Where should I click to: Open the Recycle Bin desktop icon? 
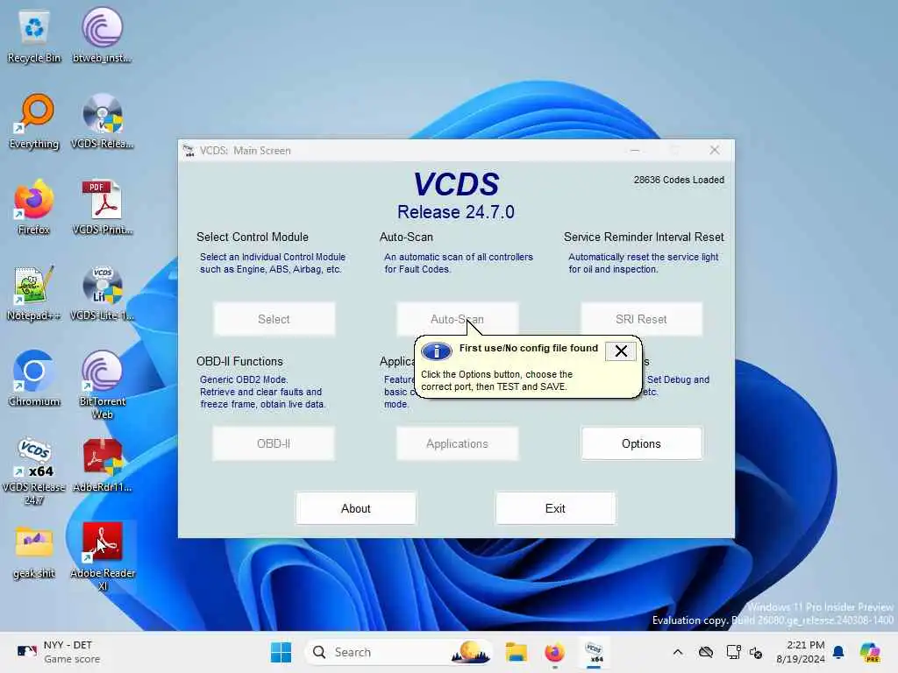click(x=34, y=35)
